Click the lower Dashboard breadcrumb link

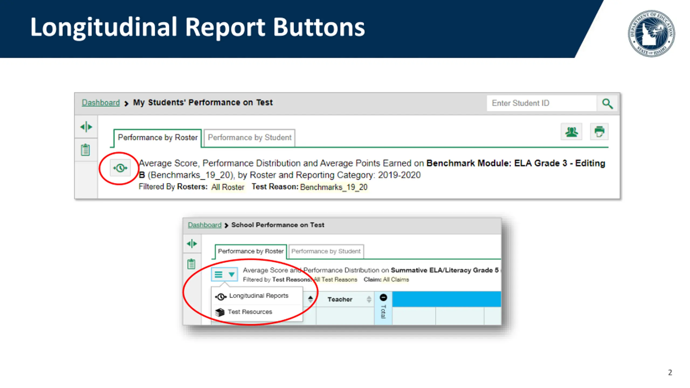(204, 225)
